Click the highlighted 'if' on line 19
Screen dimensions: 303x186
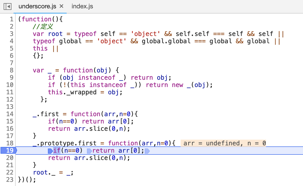coord(57,150)
